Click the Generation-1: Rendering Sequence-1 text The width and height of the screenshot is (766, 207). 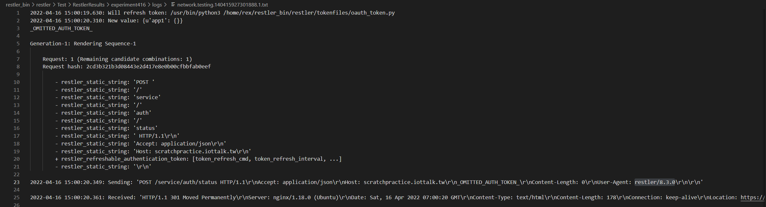click(x=83, y=43)
